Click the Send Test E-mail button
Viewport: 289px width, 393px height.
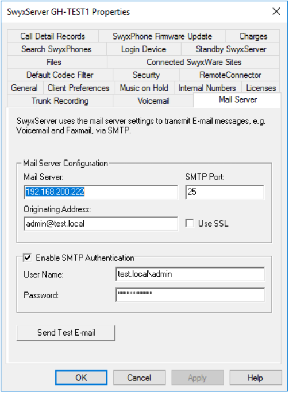pyautogui.click(x=65, y=333)
